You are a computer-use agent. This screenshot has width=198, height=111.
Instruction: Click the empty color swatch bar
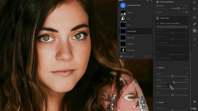coord(172,27)
